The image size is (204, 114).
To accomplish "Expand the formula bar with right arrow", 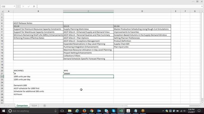I will pyautogui.click(x=202, y=6).
